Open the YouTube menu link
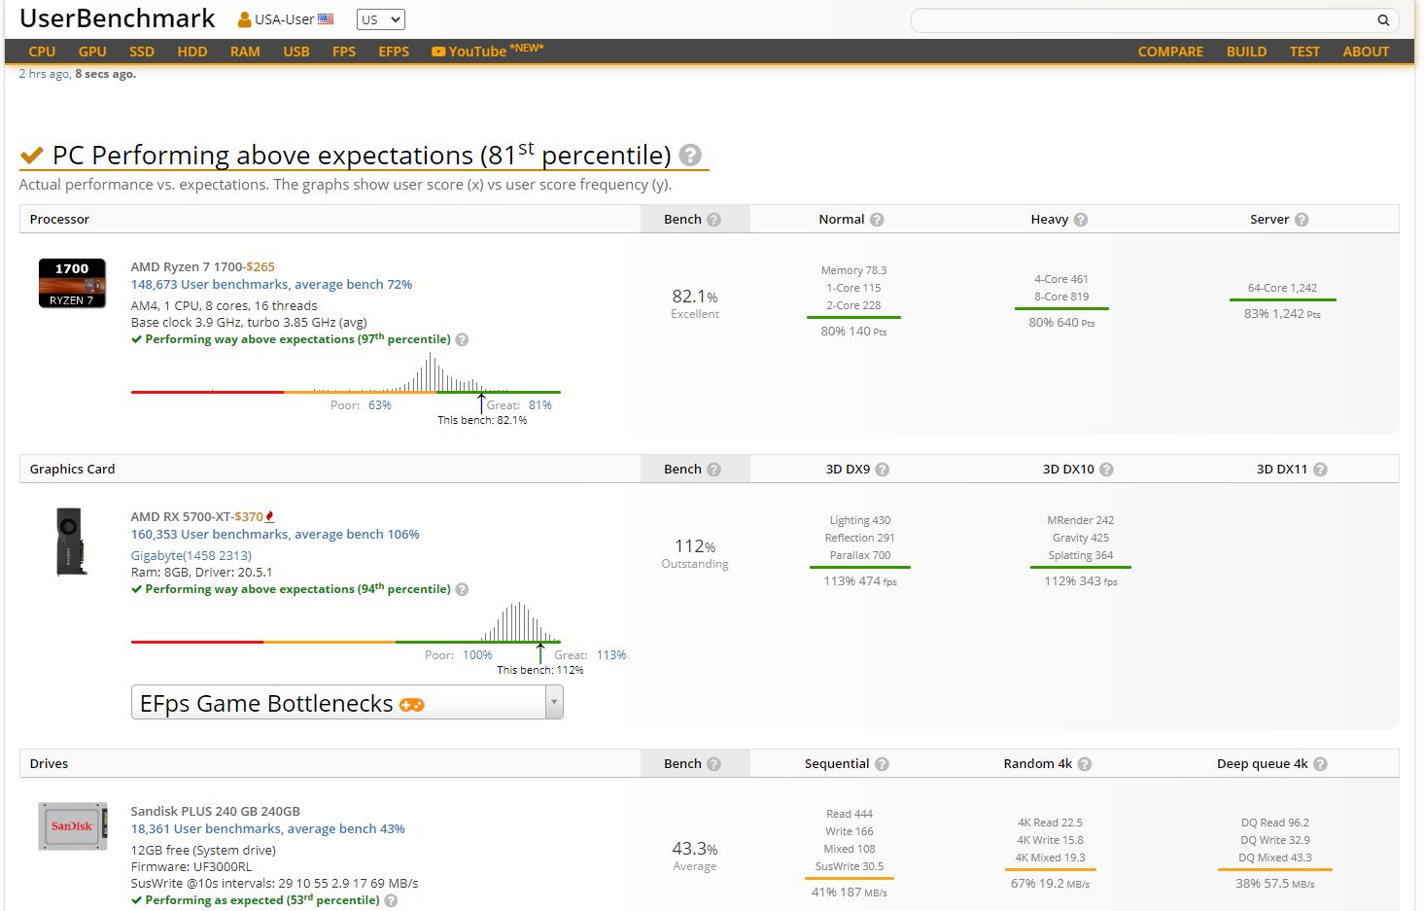The image size is (1424, 911). [487, 51]
